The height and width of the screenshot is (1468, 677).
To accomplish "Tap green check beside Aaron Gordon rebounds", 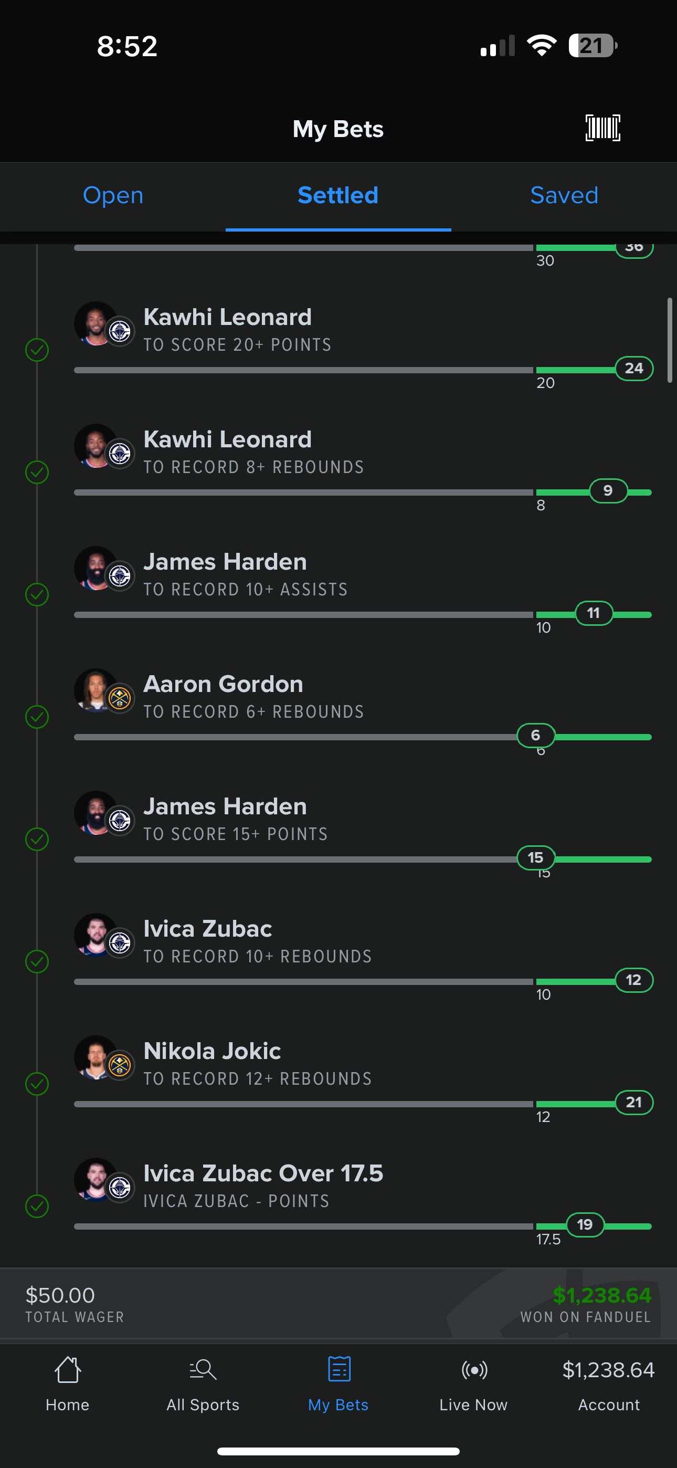I will 37,717.
